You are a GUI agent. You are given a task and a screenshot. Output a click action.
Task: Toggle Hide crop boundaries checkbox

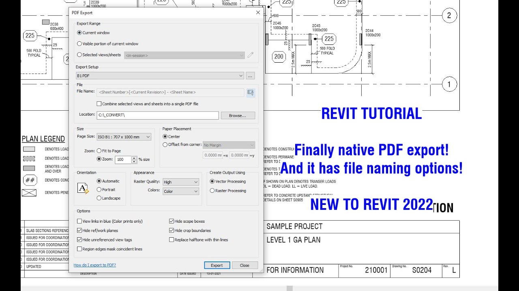point(172,230)
